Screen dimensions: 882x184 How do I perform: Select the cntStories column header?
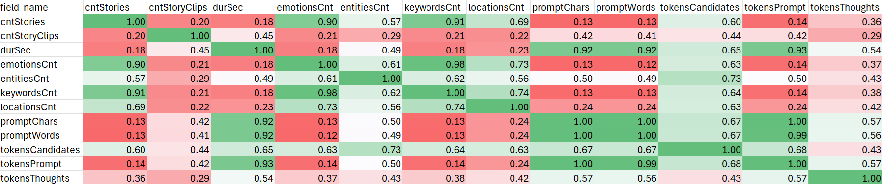click(115, 7)
